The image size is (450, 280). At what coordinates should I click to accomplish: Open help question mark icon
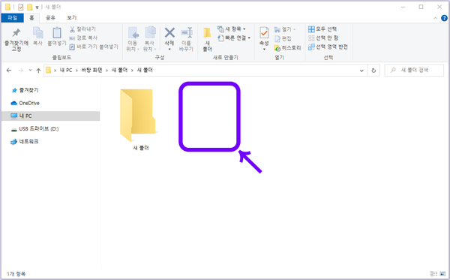coord(444,18)
